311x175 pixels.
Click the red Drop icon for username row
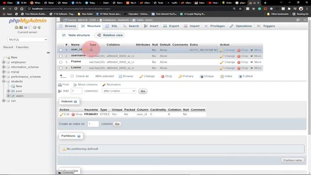[239, 56]
